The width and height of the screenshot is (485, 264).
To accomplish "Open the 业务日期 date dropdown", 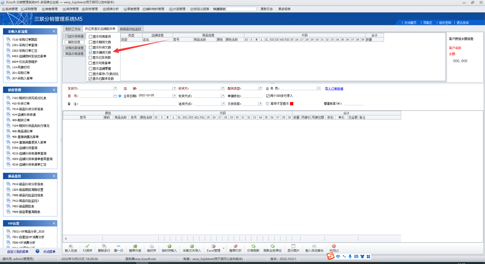I will 174,95.
